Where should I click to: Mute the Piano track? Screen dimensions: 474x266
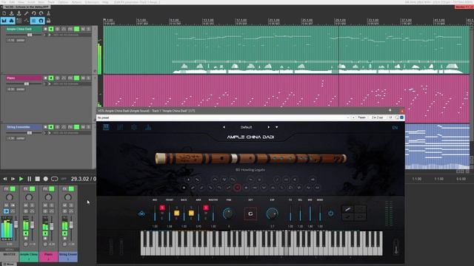pyautogui.click(x=83, y=78)
